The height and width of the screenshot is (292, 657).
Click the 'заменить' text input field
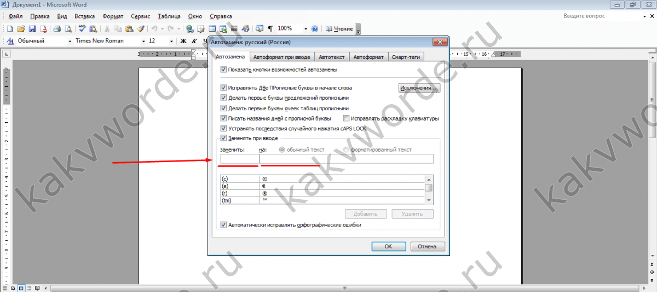point(239,159)
